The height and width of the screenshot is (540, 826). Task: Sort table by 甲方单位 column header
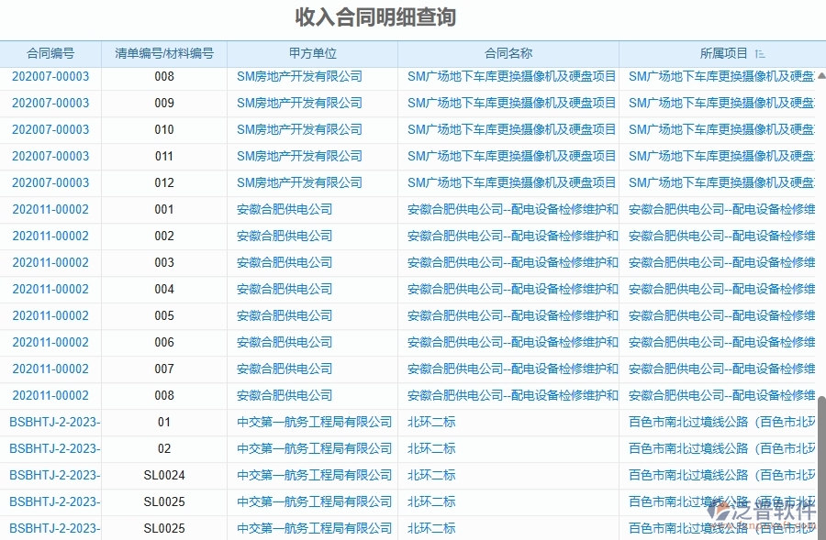(x=313, y=53)
